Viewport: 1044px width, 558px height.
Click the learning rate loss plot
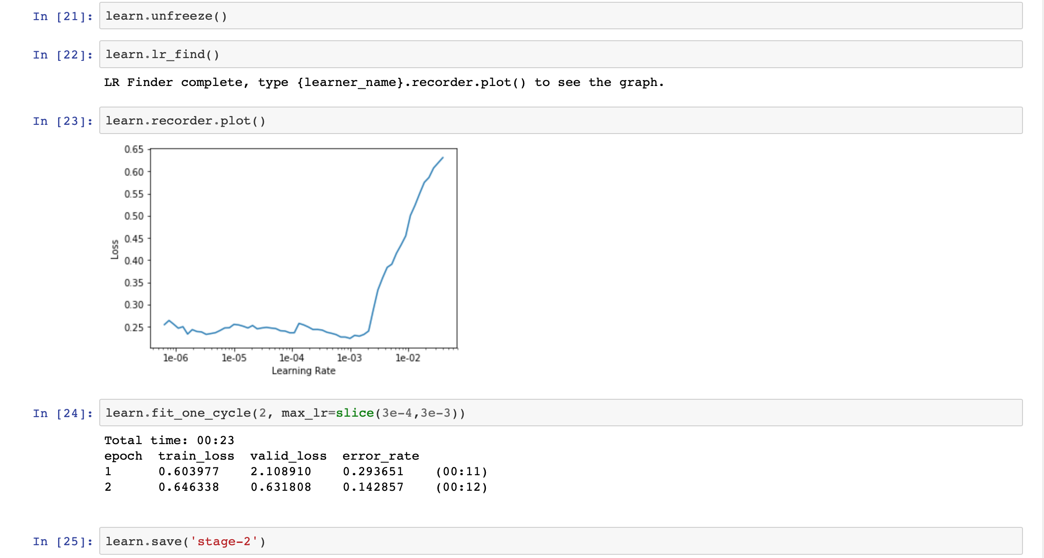[x=303, y=248]
